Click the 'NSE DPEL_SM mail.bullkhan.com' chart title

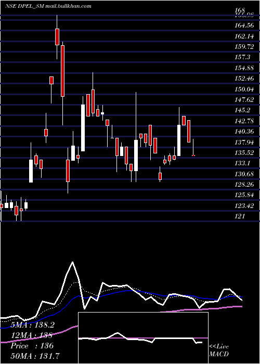point(48,6)
